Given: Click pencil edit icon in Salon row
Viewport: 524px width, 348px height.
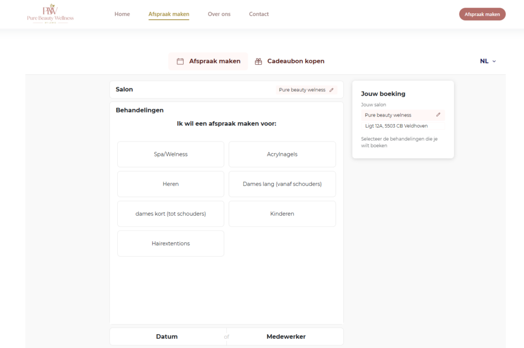Looking at the screenshot, I should [x=332, y=90].
